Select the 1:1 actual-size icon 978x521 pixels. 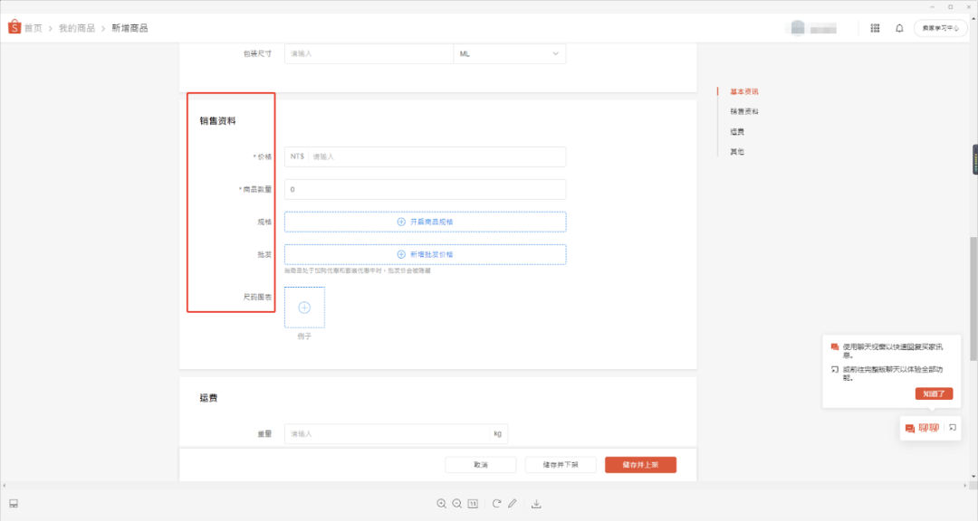coord(472,503)
